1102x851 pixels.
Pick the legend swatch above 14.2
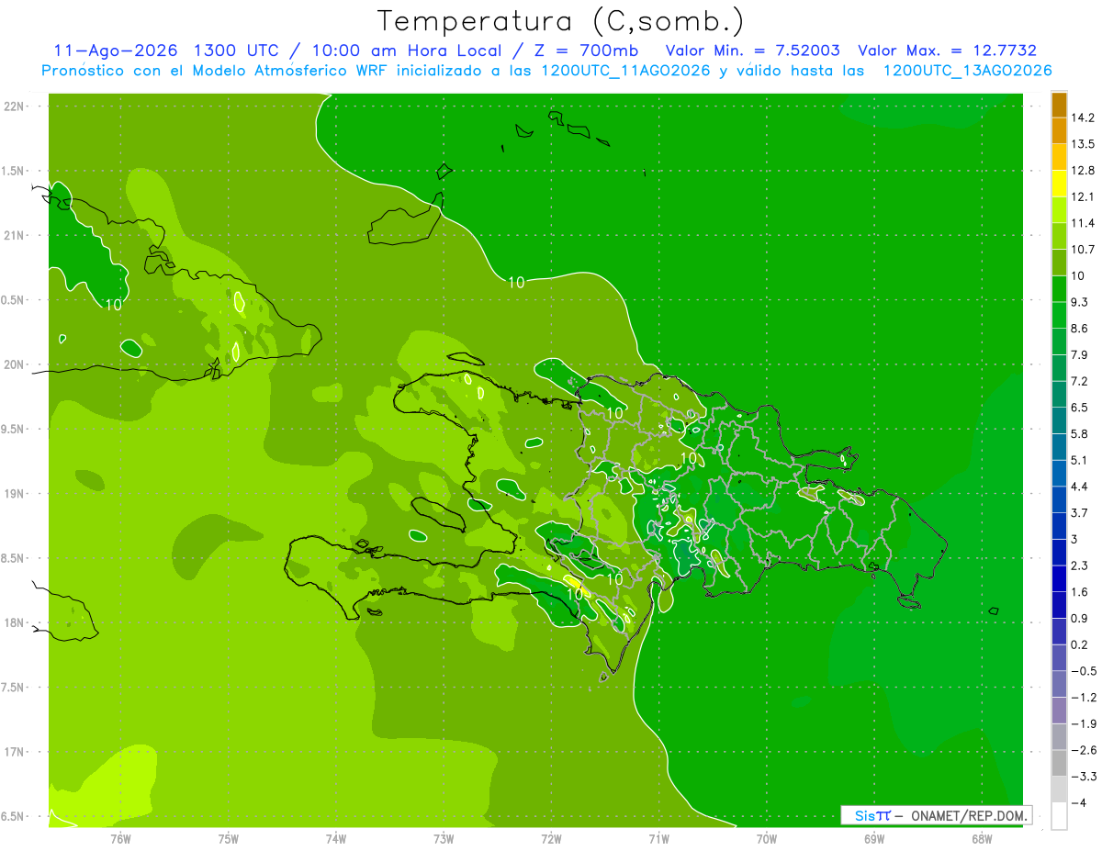click(1059, 105)
